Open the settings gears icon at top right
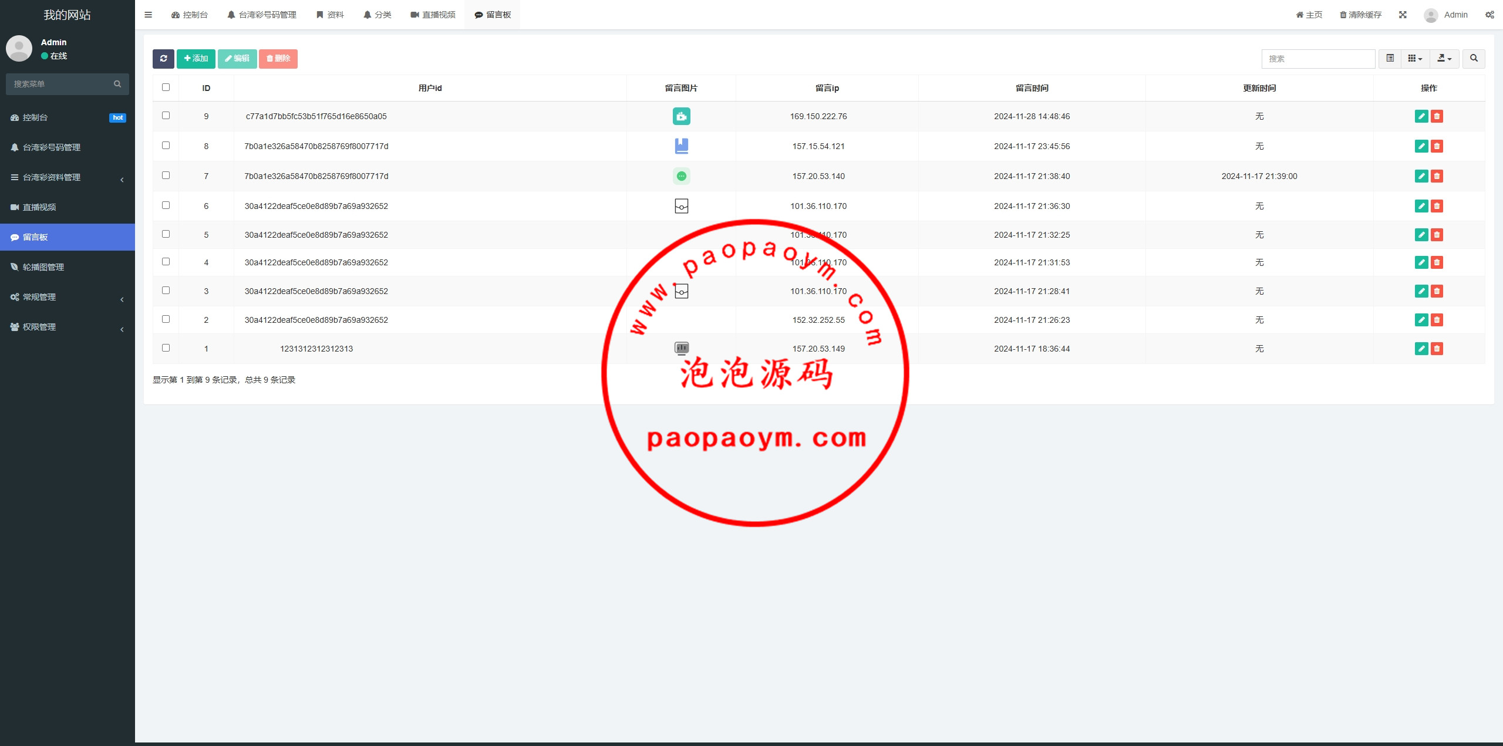The image size is (1503, 746). (1489, 15)
